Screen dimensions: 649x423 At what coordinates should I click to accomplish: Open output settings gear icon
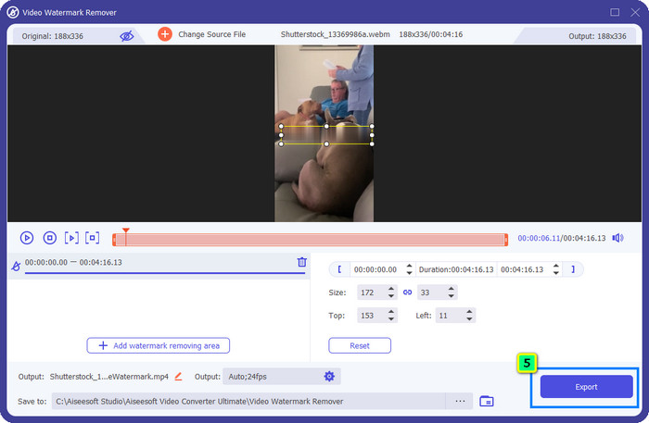click(328, 376)
